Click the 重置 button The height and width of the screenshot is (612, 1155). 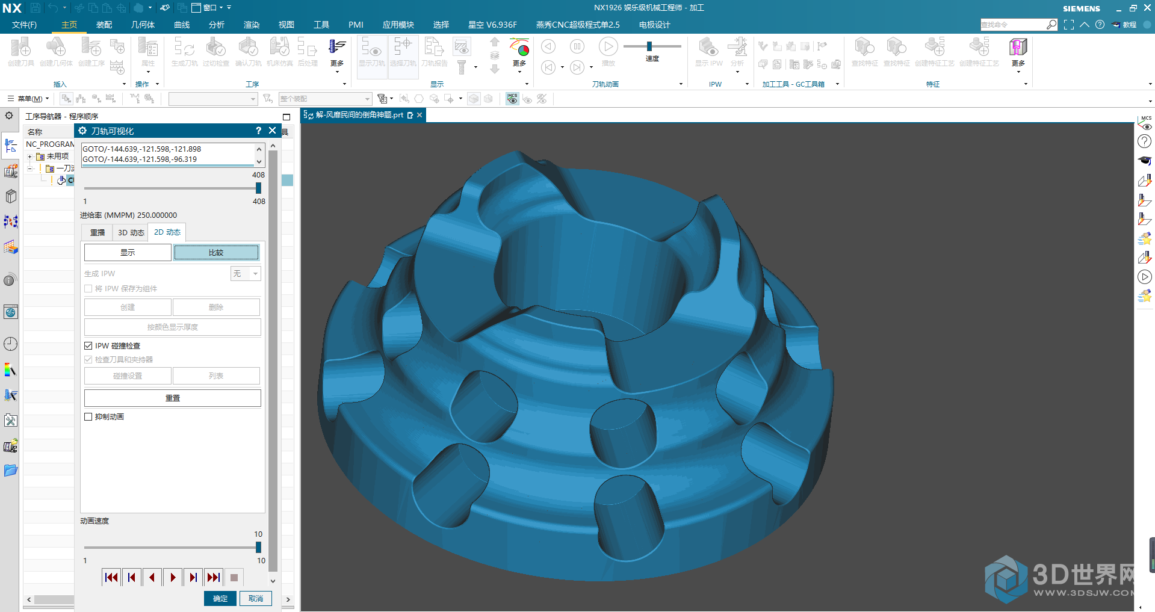[x=172, y=398]
